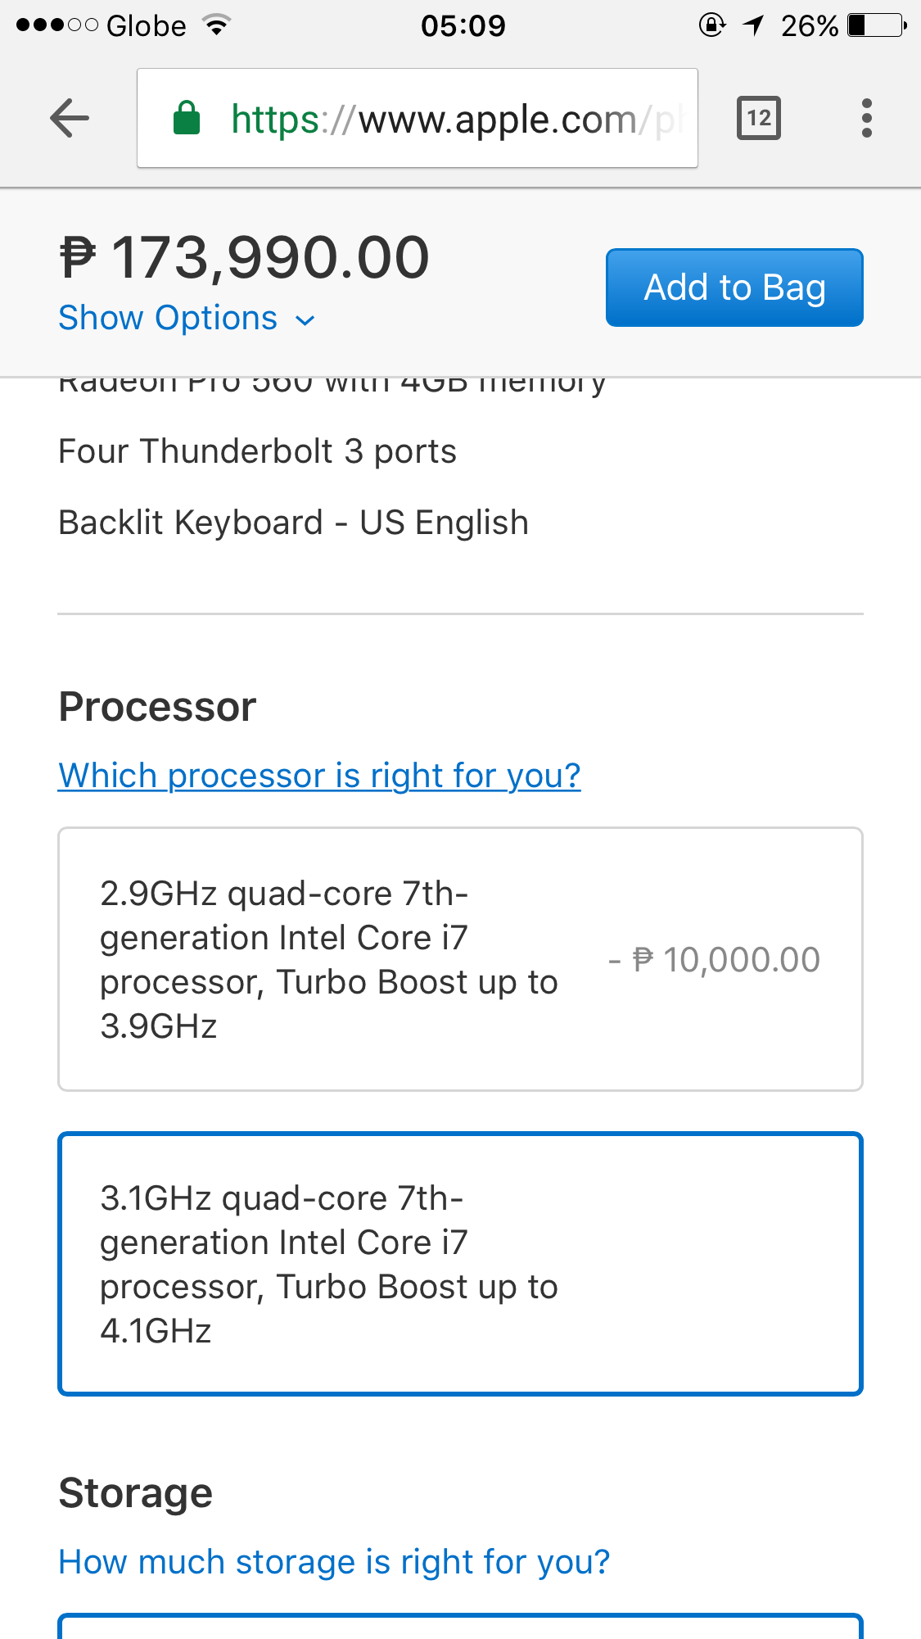921x1639 pixels.
Task: Open the browser three-dot menu
Action: [866, 119]
